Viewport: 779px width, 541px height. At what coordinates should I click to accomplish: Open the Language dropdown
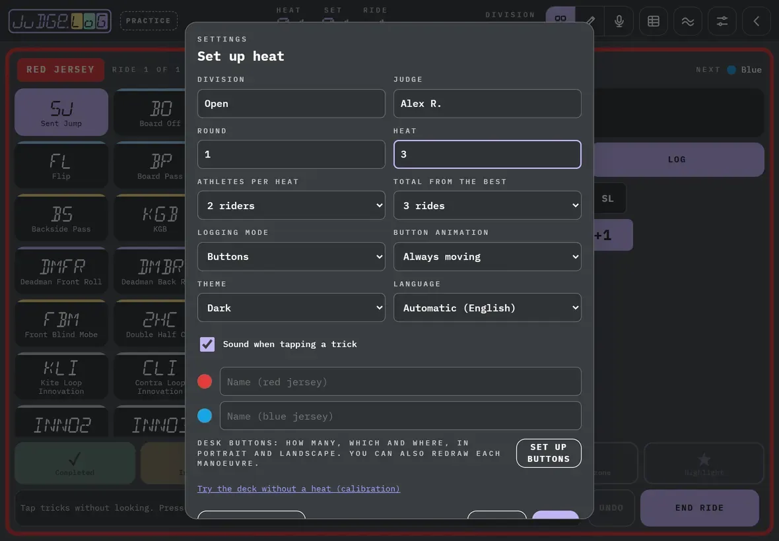point(487,307)
